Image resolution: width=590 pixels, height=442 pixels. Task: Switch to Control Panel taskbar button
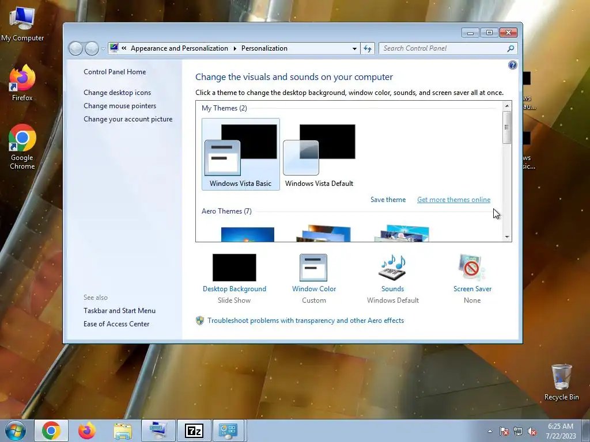[228, 430]
